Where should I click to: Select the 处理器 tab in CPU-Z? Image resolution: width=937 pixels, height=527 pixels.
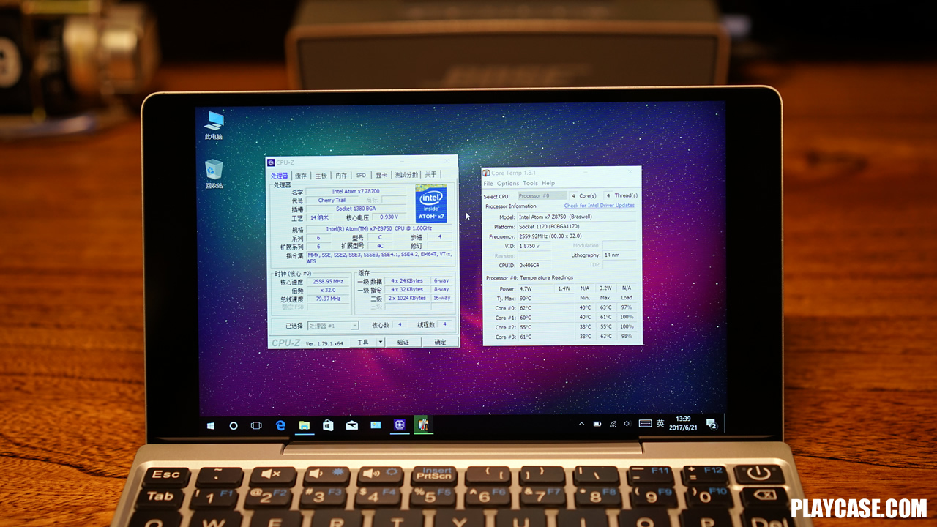tap(279, 175)
